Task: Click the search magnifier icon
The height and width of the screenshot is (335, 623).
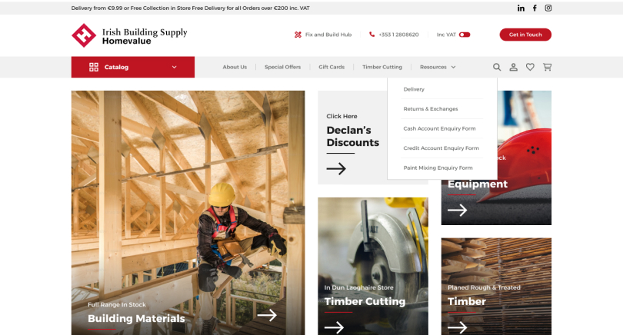Action: [x=497, y=67]
